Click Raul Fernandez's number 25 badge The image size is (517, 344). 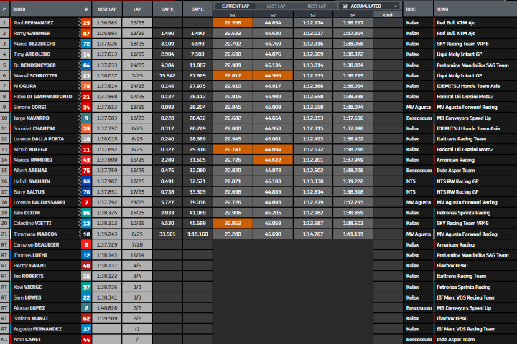pos(86,23)
